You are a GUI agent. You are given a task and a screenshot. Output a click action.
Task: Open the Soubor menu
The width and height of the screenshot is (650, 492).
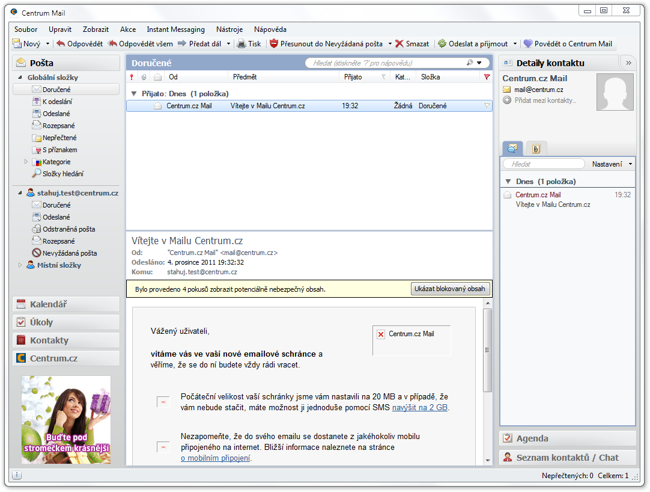click(26, 29)
